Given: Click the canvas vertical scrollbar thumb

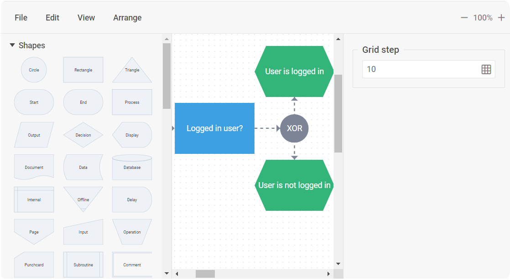Looking at the screenshot, I should click(338, 113).
